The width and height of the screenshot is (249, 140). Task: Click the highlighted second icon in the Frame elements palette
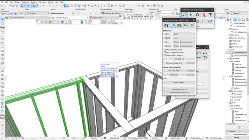pos(173,25)
